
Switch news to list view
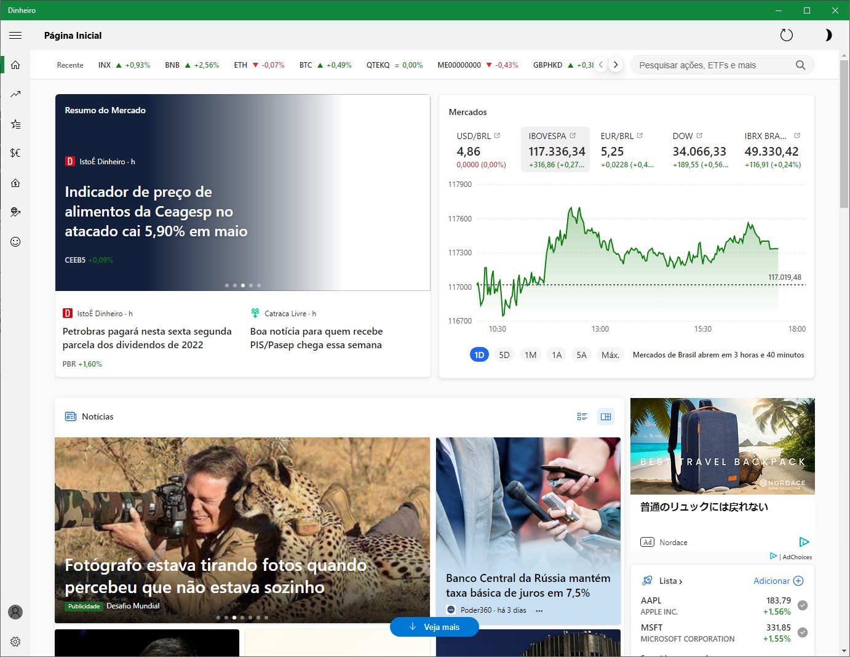pos(582,416)
